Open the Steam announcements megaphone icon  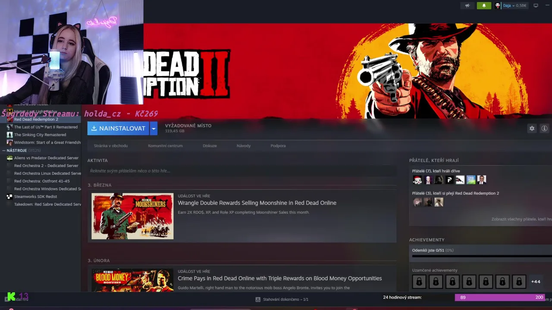click(x=467, y=6)
